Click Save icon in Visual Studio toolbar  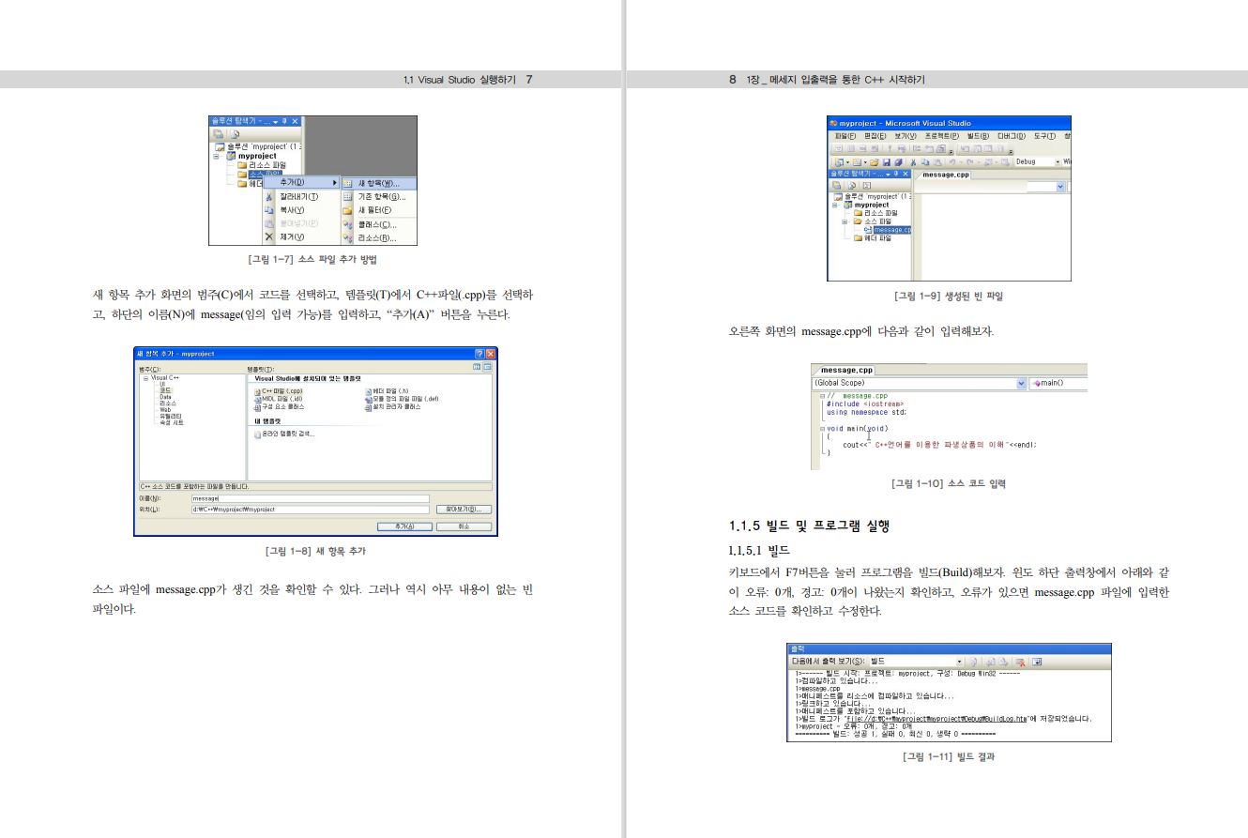886,162
